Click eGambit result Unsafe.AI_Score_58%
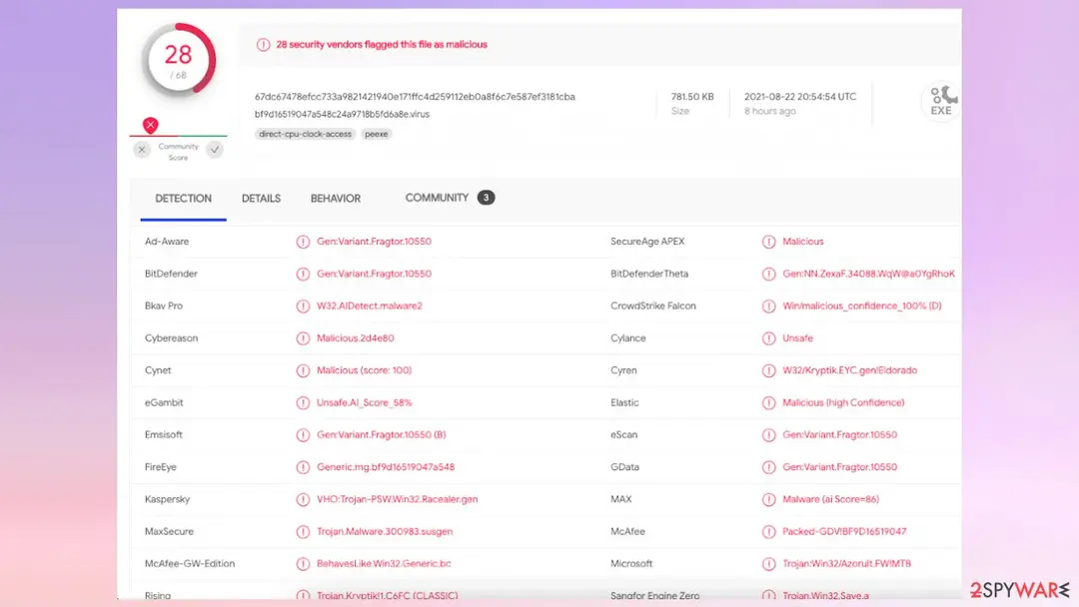 tap(364, 402)
